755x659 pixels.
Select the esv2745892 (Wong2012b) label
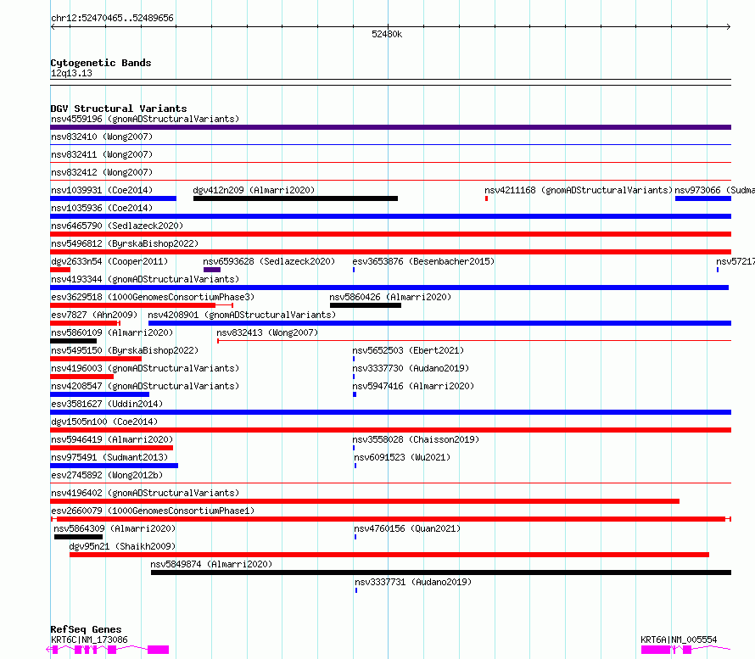107,475
